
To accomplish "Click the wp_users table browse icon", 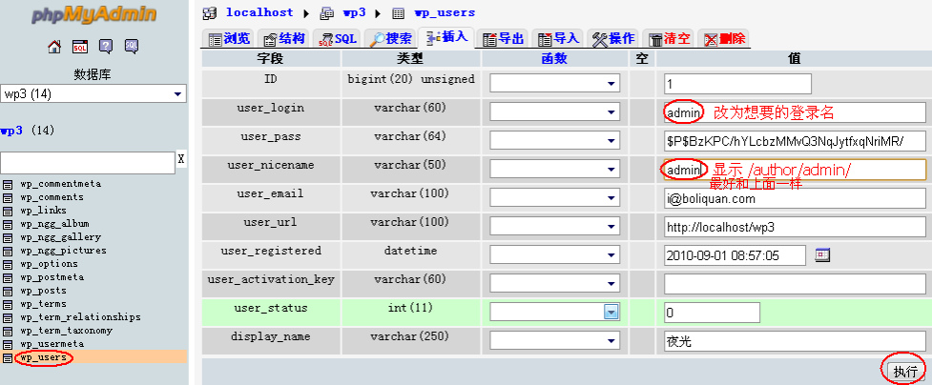I will [8, 357].
